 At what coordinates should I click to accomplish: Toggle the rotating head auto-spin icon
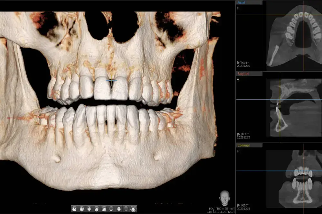(134, 209)
